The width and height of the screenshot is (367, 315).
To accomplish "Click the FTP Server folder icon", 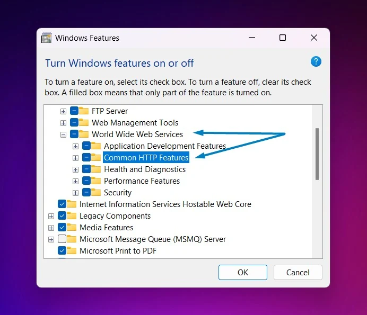I will pyautogui.click(x=84, y=111).
